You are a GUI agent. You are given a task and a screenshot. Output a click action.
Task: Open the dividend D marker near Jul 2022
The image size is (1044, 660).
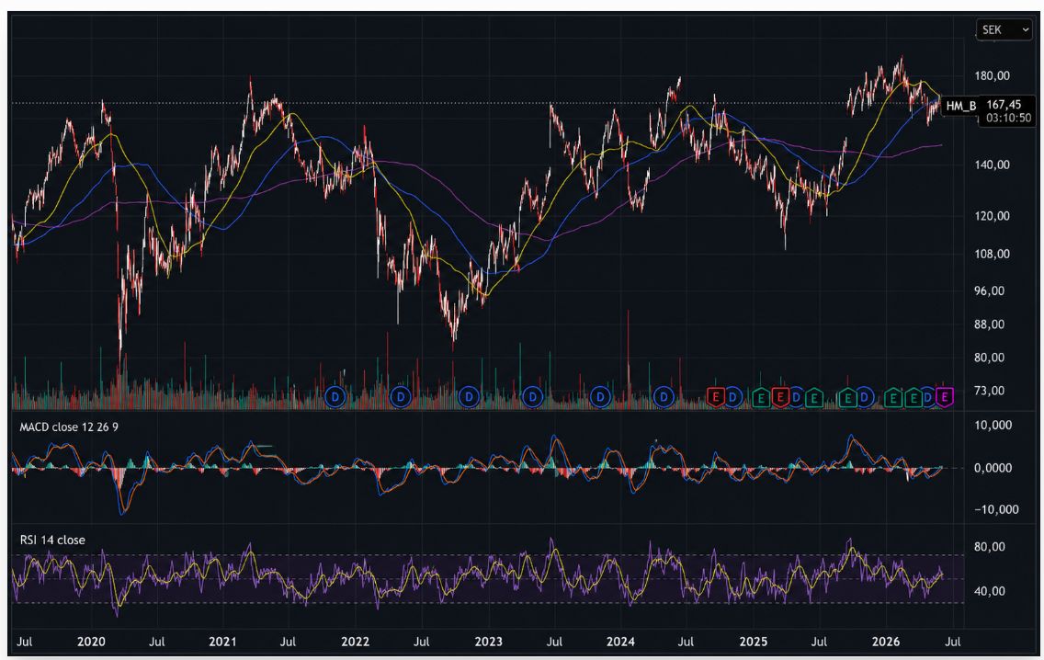click(x=400, y=398)
